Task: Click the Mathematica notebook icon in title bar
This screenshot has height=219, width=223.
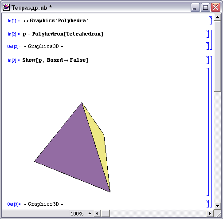Action: pyautogui.click(x=6, y=7)
